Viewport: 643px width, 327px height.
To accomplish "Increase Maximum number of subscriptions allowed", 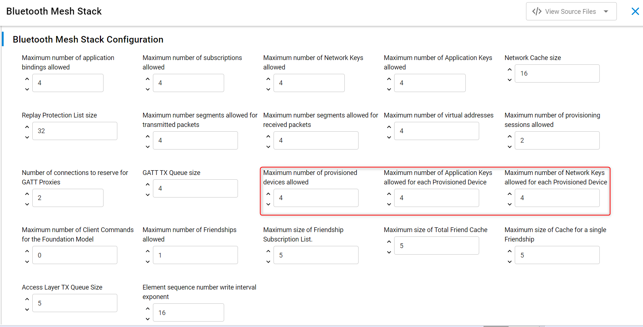I will click(x=147, y=79).
